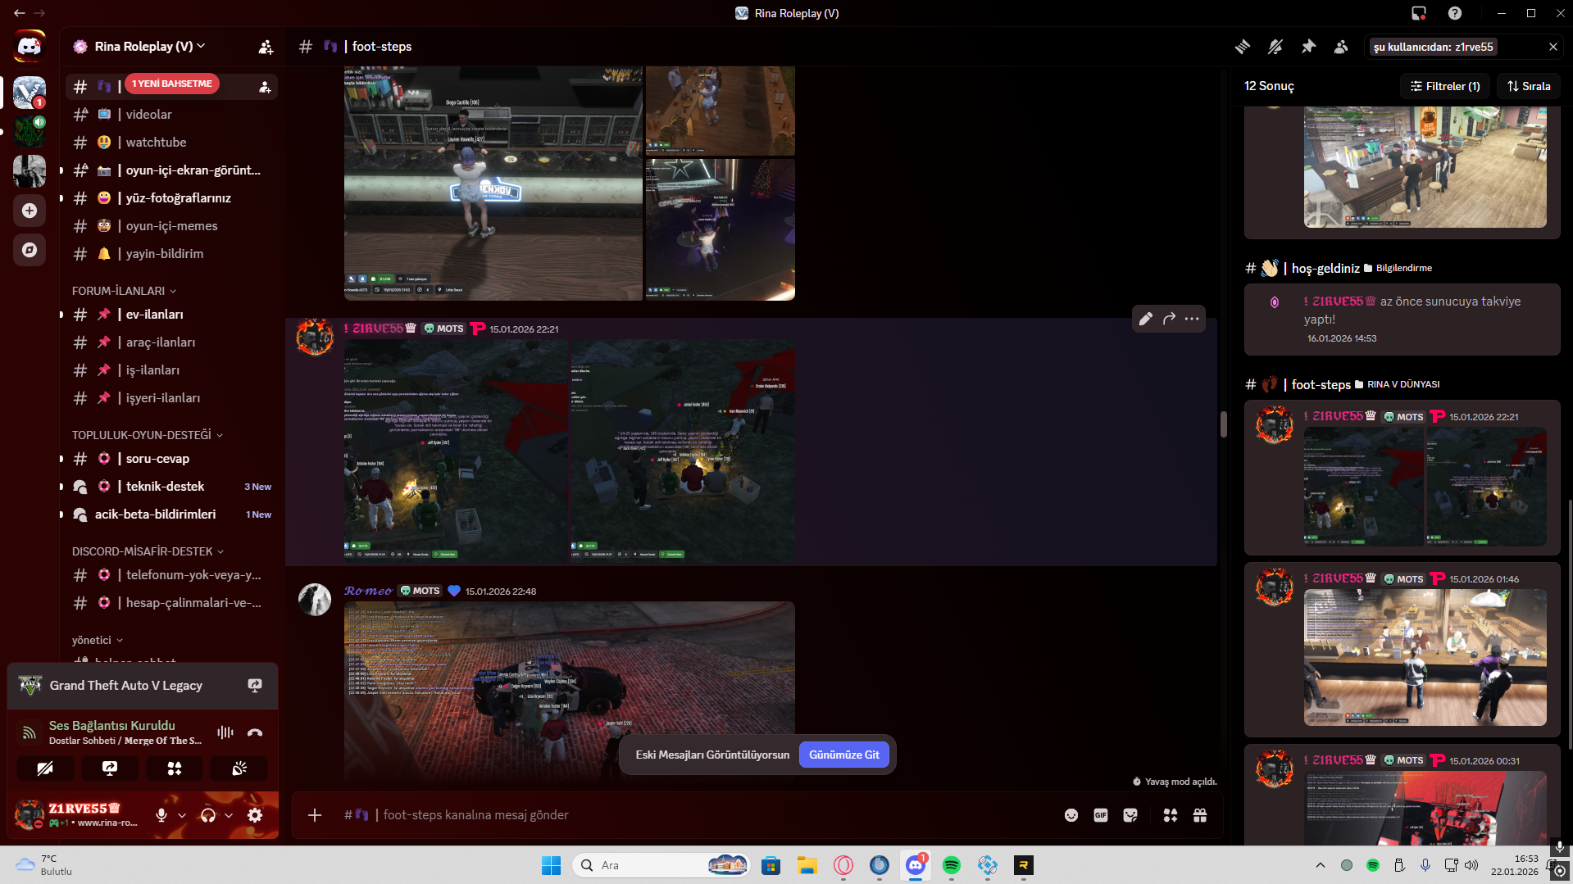The width and height of the screenshot is (1573, 884).
Task: Open File Explorer from the taskbar
Action: (x=807, y=865)
